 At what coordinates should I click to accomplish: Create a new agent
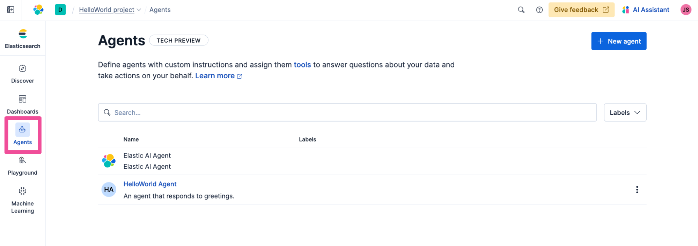click(x=618, y=41)
